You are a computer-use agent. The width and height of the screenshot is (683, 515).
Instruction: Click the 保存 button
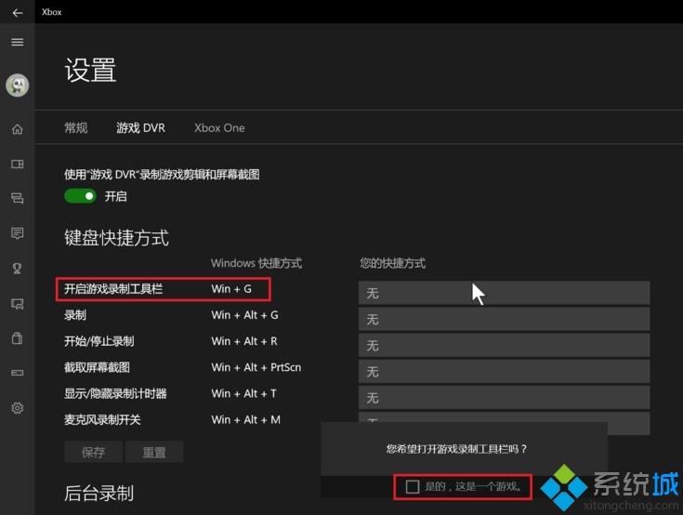[93, 452]
